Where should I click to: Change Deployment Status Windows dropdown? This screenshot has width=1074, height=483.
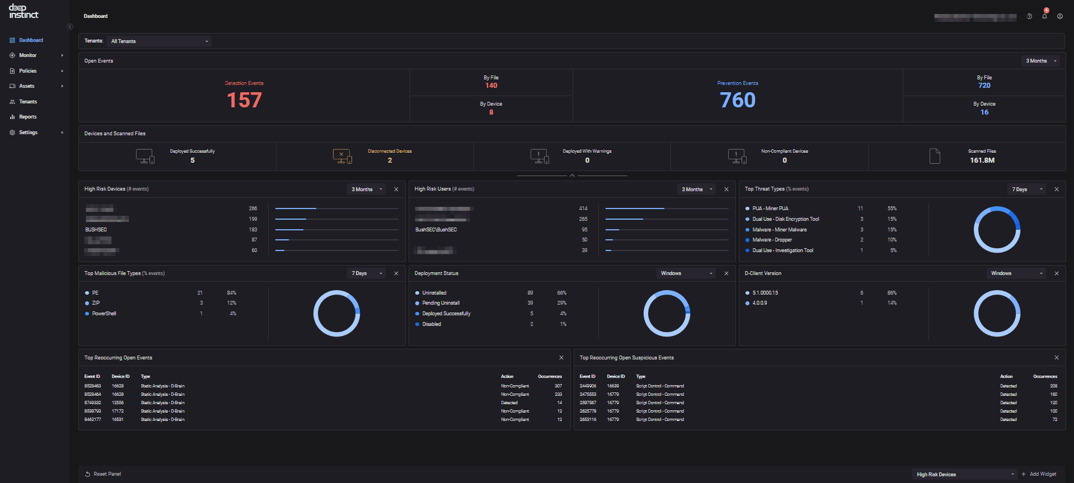tap(686, 273)
